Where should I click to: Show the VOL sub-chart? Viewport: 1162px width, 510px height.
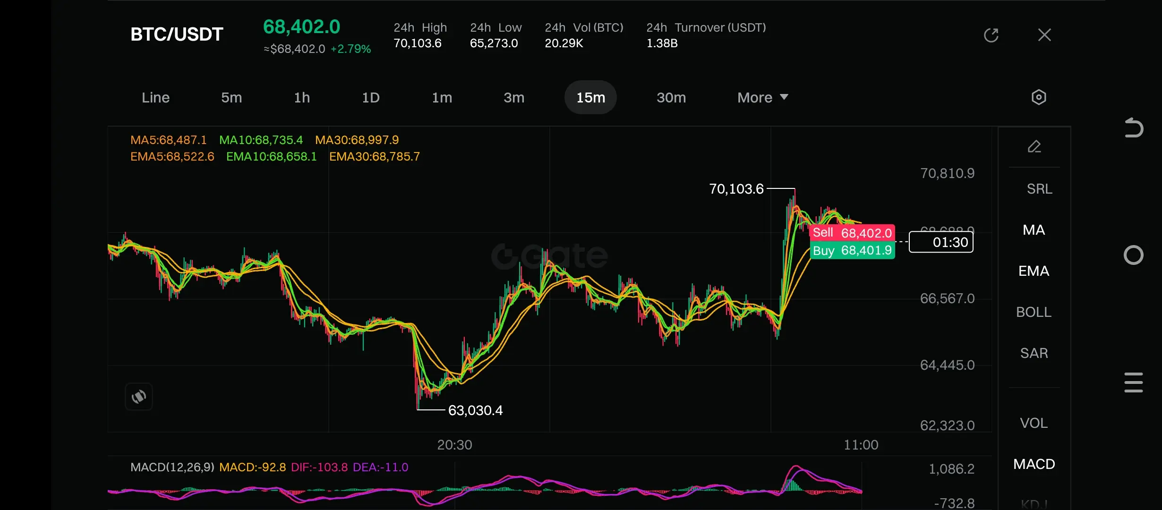click(x=1034, y=423)
